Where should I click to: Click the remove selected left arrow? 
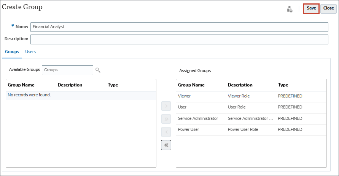pyautogui.click(x=166, y=132)
